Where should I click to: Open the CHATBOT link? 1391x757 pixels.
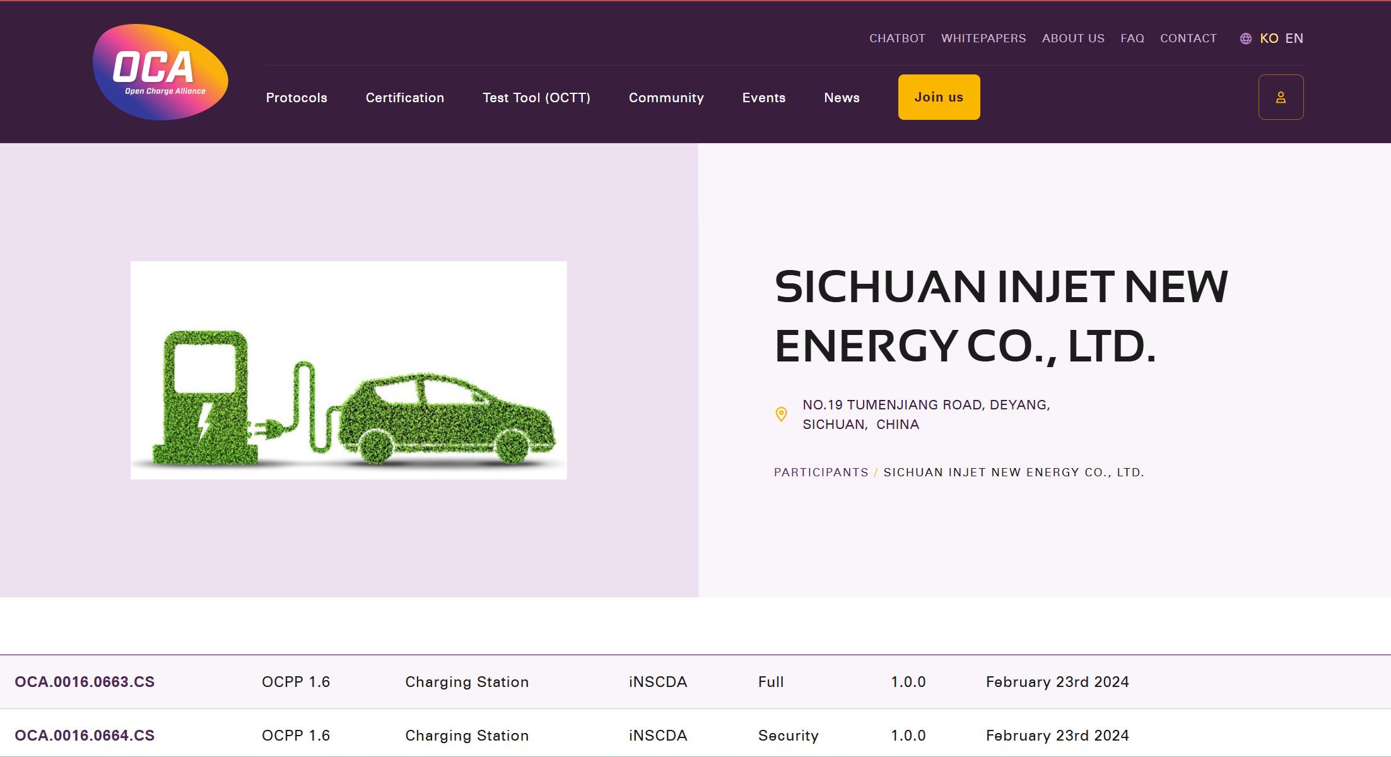click(897, 38)
